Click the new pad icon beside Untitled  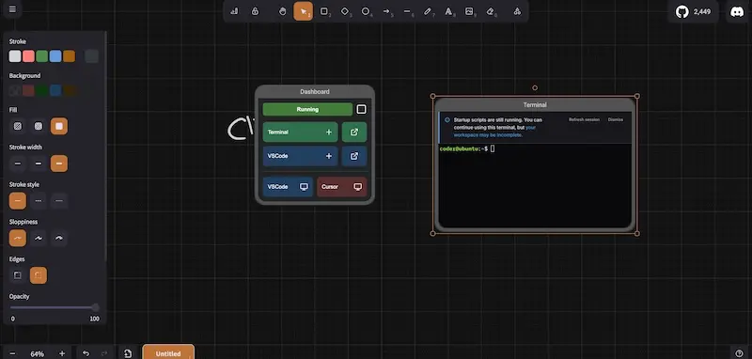pyautogui.click(x=128, y=353)
